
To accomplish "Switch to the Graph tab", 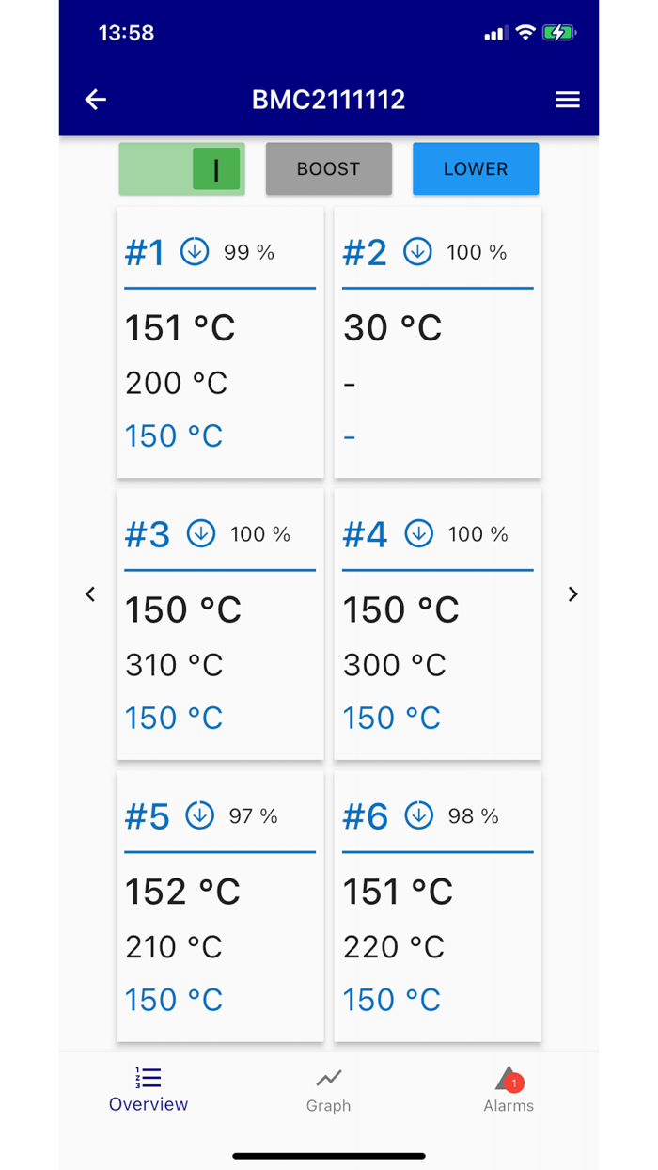I will [x=328, y=1090].
